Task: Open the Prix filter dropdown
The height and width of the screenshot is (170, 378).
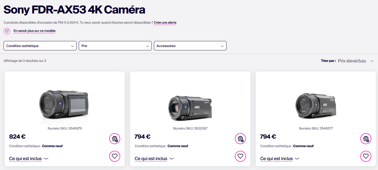Action: (x=115, y=46)
